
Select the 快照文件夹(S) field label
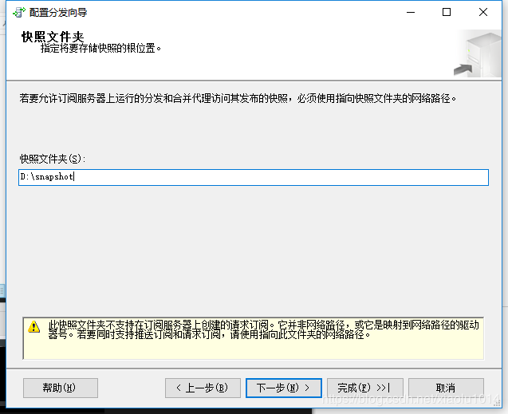pos(53,159)
